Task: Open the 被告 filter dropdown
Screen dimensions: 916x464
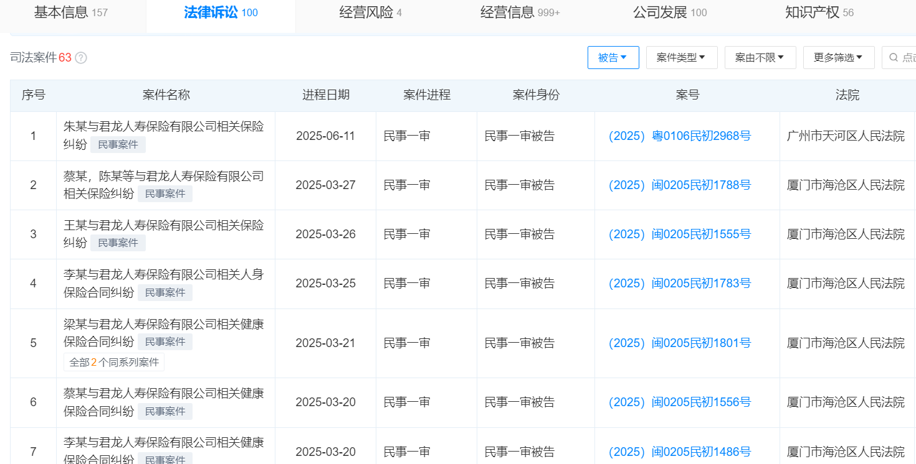Action: point(613,57)
